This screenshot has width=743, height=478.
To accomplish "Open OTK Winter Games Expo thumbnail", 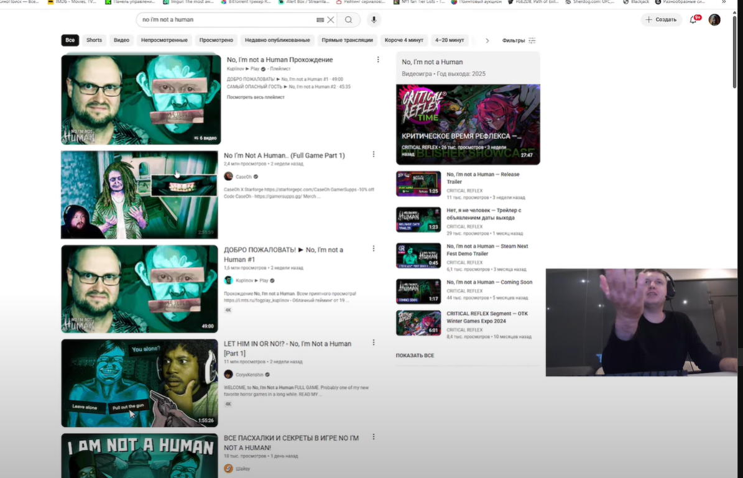I will (418, 323).
